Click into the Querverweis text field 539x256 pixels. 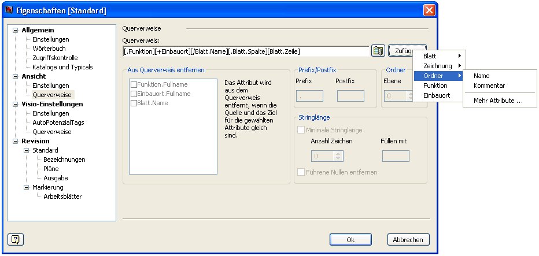click(246, 51)
